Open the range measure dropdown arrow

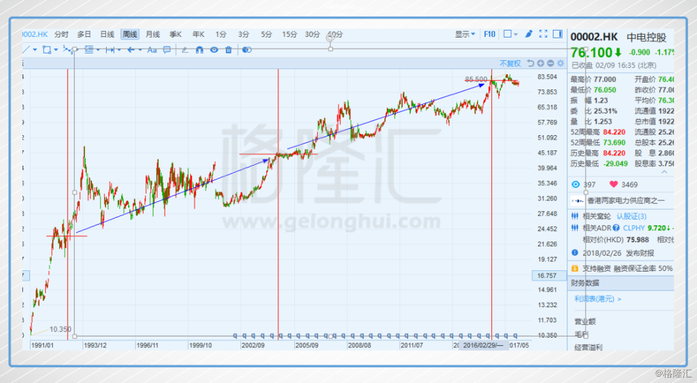pyautogui.click(x=118, y=49)
